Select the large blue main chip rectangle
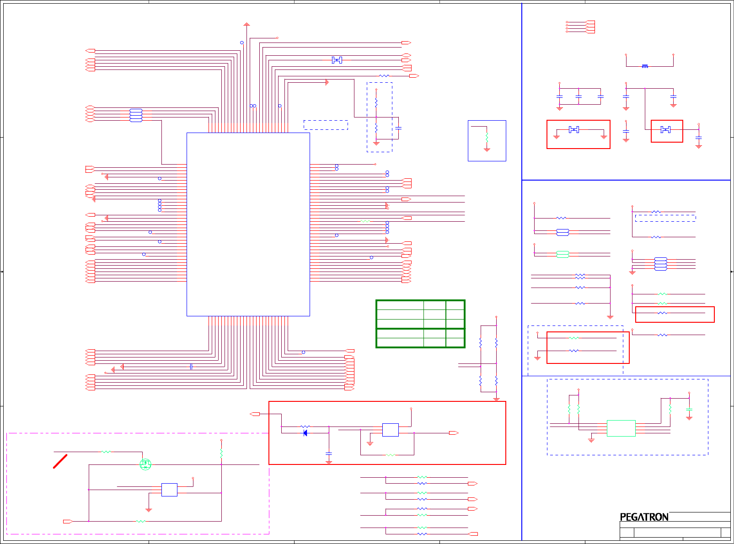 point(248,224)
